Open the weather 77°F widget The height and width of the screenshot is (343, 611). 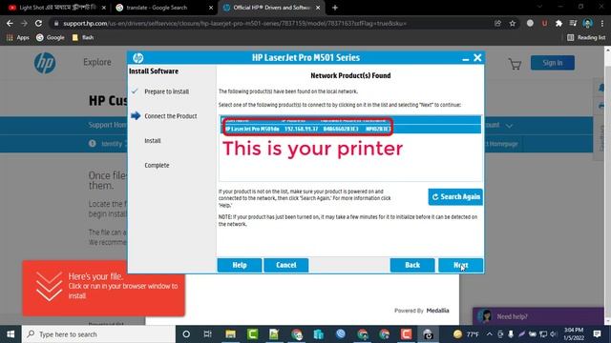pyautogui.click(x=466, y=334)
